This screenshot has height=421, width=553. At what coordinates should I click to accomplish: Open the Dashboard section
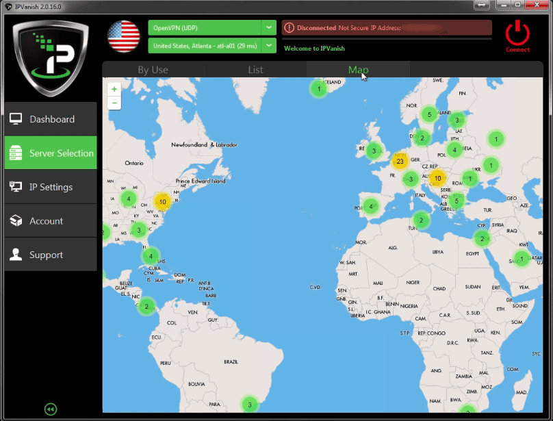pyautogui.click(x=51, y=119)
